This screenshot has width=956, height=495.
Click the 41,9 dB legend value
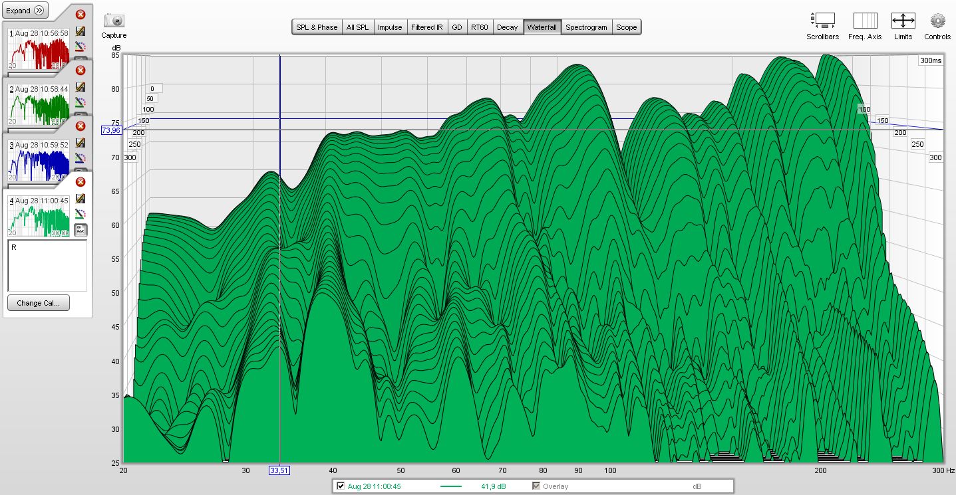tap(493, 486)
